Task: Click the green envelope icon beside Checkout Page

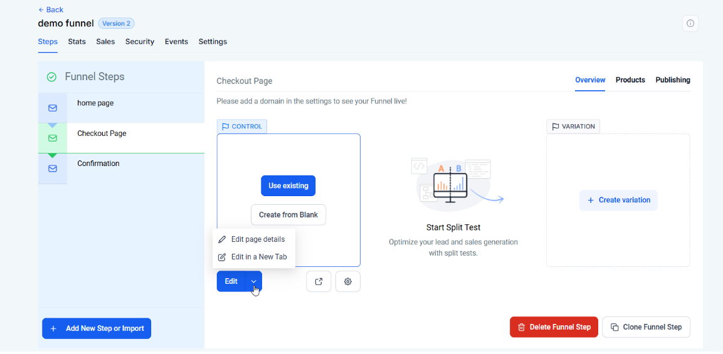Action: click(53, 138)
